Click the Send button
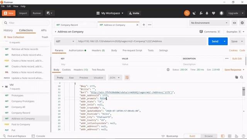The width and height of the screenshot is (247, 139). [x=215, y=41]
